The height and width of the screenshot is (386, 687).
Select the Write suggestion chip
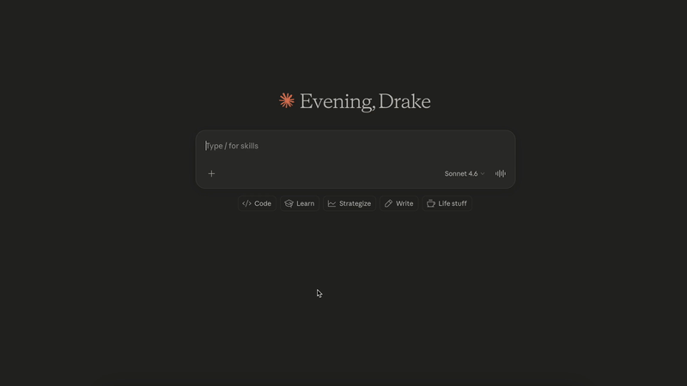coord(398,203)
